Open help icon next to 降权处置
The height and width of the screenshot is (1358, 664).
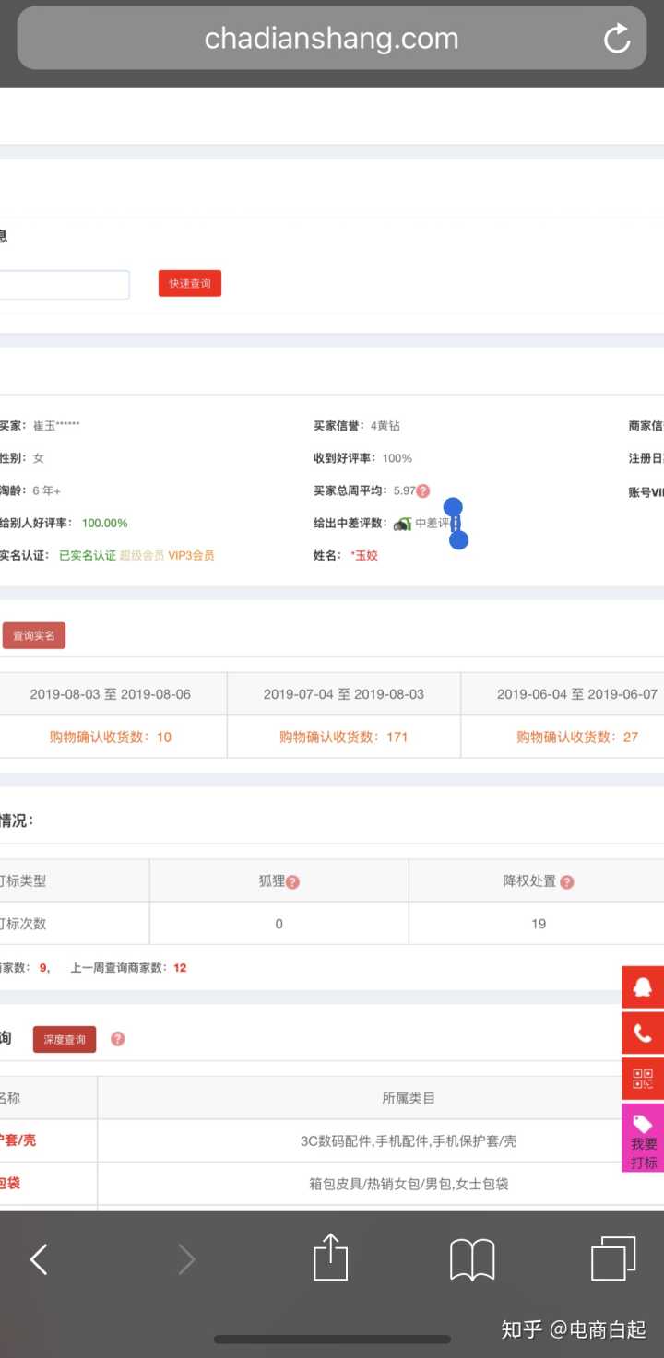[x=567, y=882]
